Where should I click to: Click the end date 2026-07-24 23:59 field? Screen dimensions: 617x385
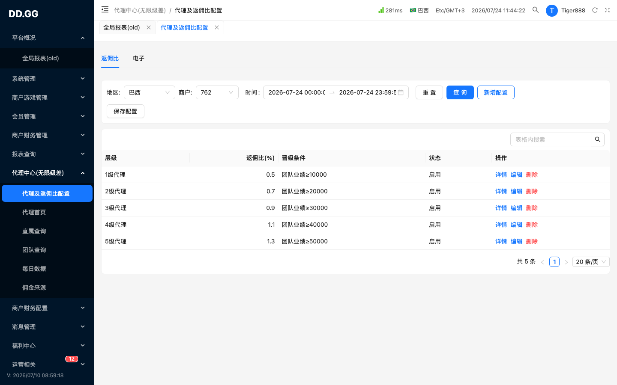pos(367,92)
